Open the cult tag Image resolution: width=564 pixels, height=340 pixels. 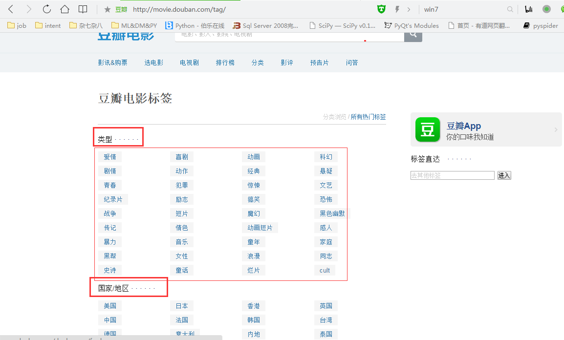[x=325, y=270]
